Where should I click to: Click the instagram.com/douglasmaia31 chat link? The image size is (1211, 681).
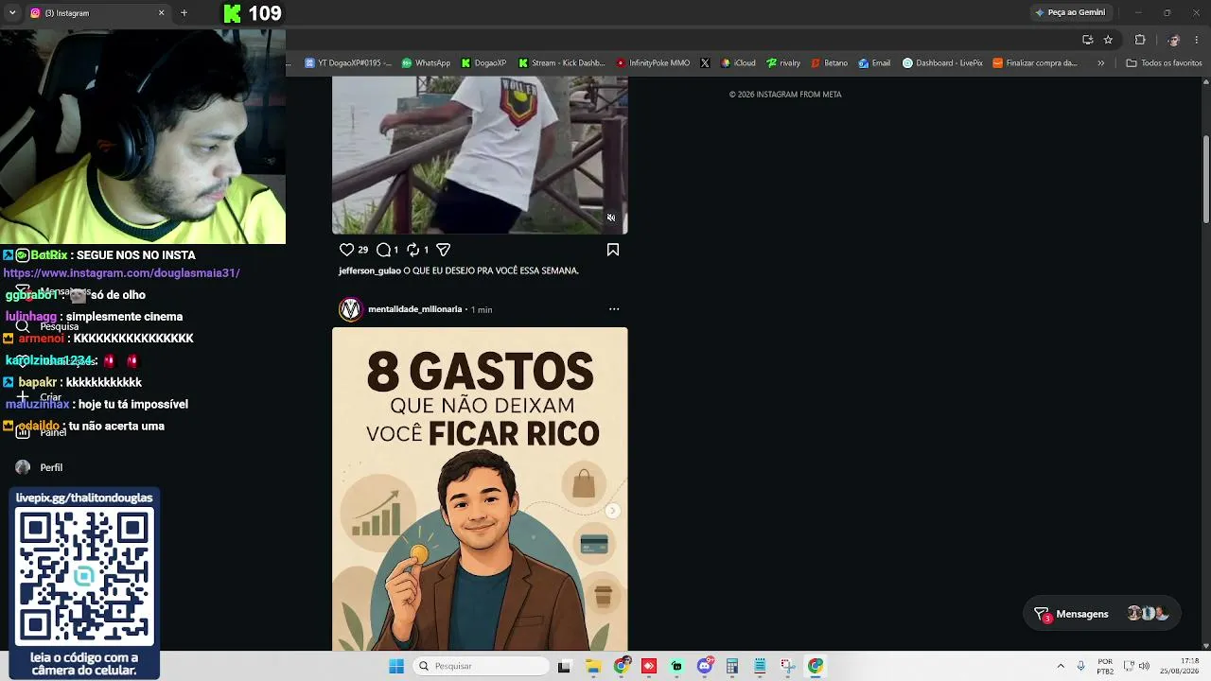tap(121, 273)
